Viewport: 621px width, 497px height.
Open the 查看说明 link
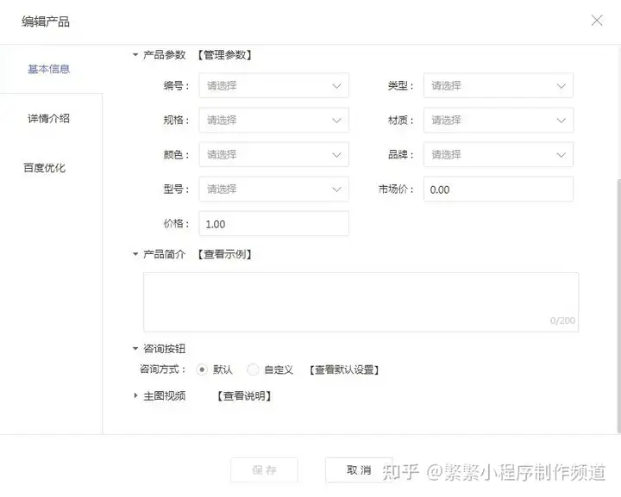pos(244,395)
